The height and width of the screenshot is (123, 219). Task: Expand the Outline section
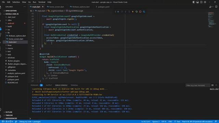tap(15, 112)
